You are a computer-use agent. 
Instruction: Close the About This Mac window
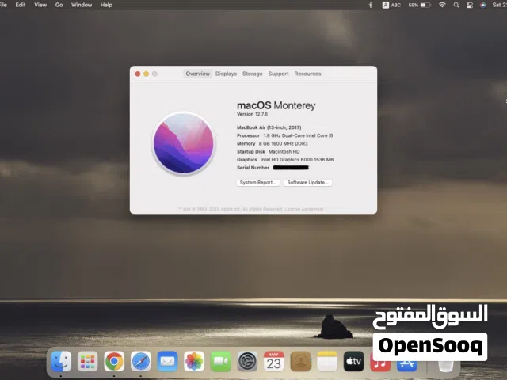click(x=138, y=74)
